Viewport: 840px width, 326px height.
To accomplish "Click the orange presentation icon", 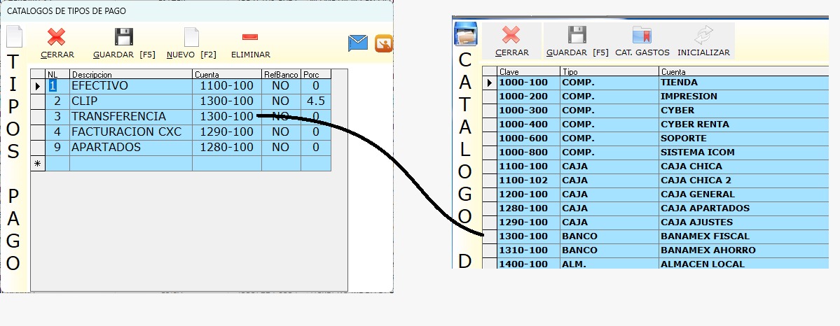I will click(x=383, y=43).
